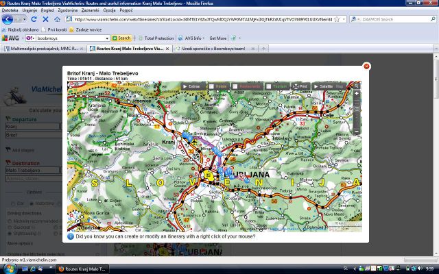Click the DAEMON Search input box
This screenshot has width=439, height=274.
pos(395,19)
